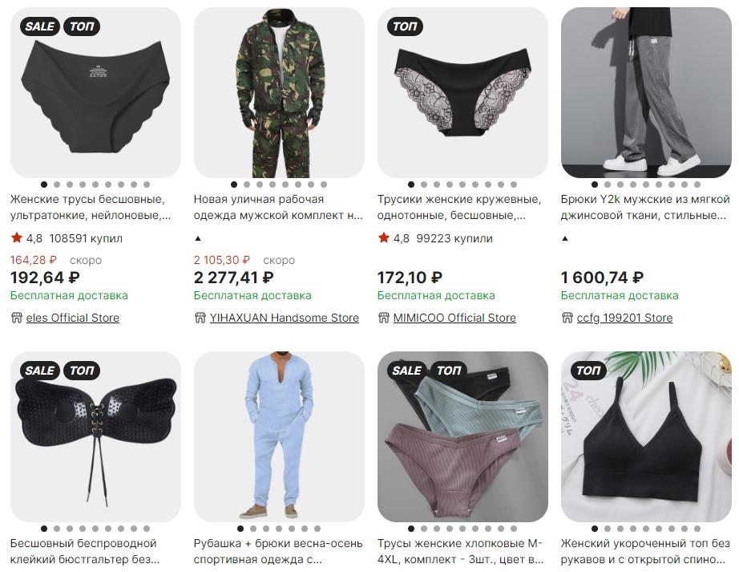Click the store icon beside ccfg 199201 Store
Viewport: 739px width, 572px height.
(567, 318)
